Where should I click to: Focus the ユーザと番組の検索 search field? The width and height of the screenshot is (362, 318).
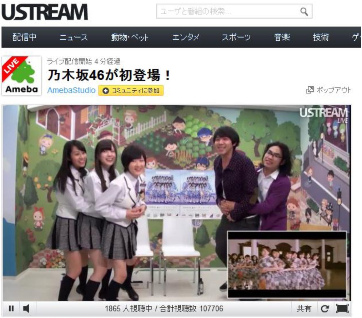coord(227,12)
